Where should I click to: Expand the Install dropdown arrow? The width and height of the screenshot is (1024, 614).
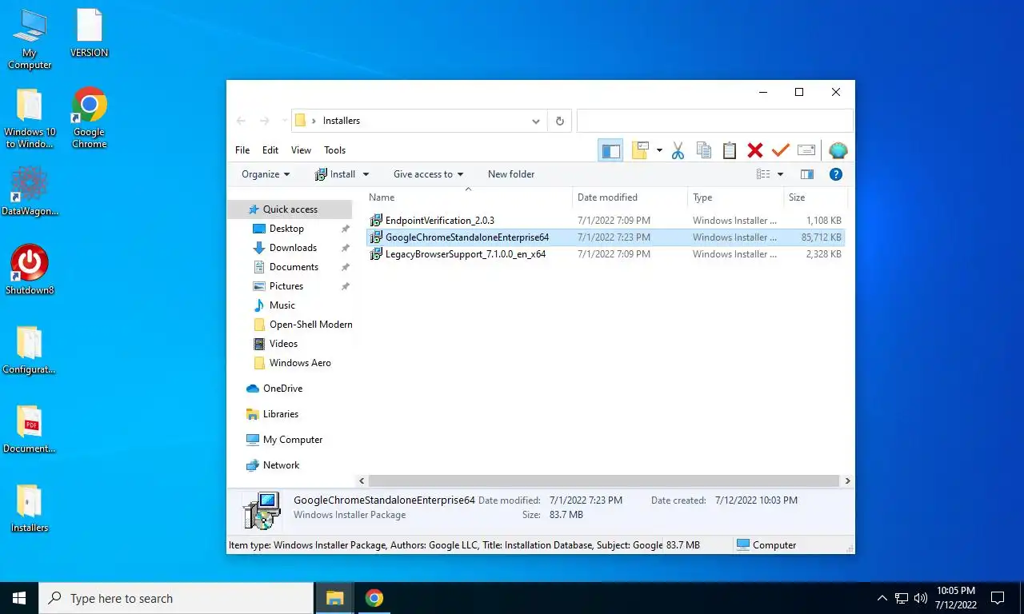pos(366,174)
